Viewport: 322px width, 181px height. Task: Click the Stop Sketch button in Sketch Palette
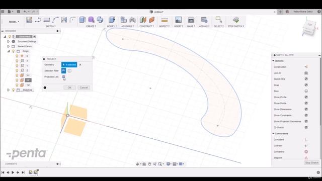[312, 163]
